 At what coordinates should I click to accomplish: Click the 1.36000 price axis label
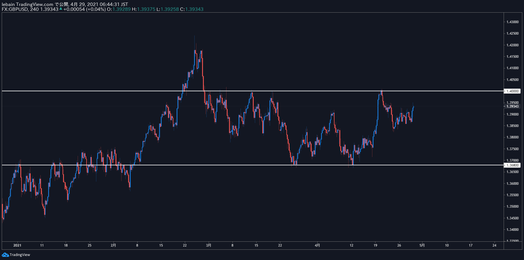(512, 184)
